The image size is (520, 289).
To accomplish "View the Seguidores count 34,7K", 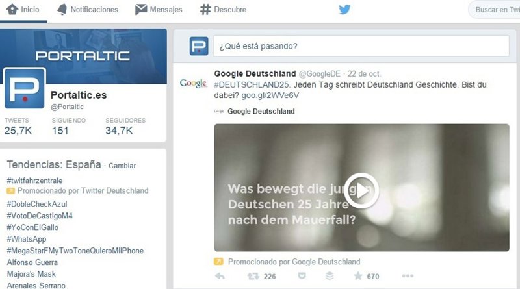I will 119,131.
